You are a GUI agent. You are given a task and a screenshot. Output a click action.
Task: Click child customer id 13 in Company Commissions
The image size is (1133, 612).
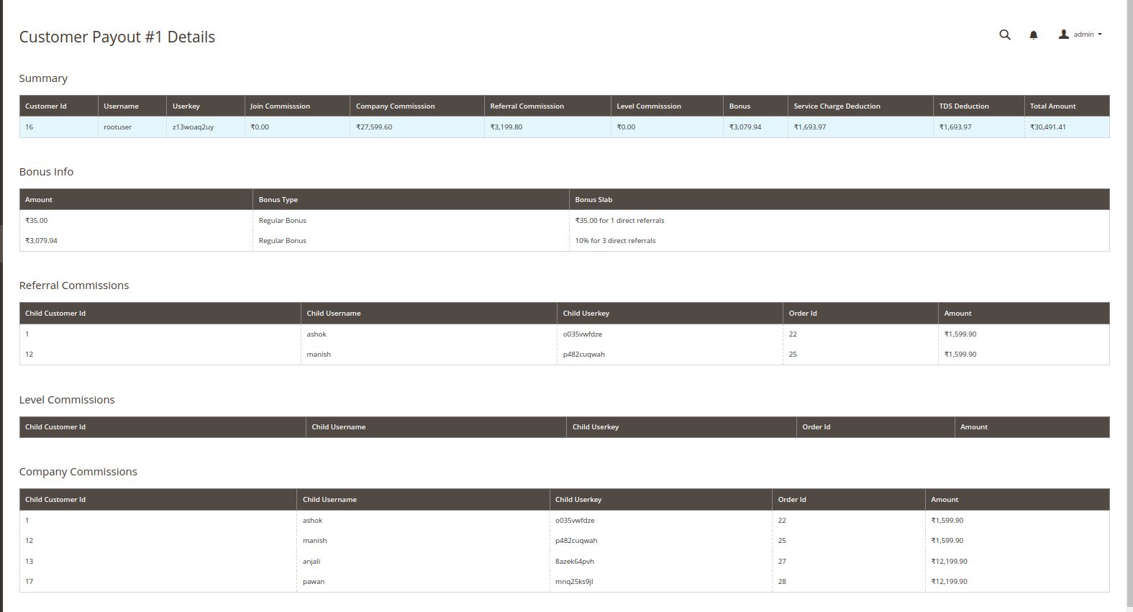29,562
